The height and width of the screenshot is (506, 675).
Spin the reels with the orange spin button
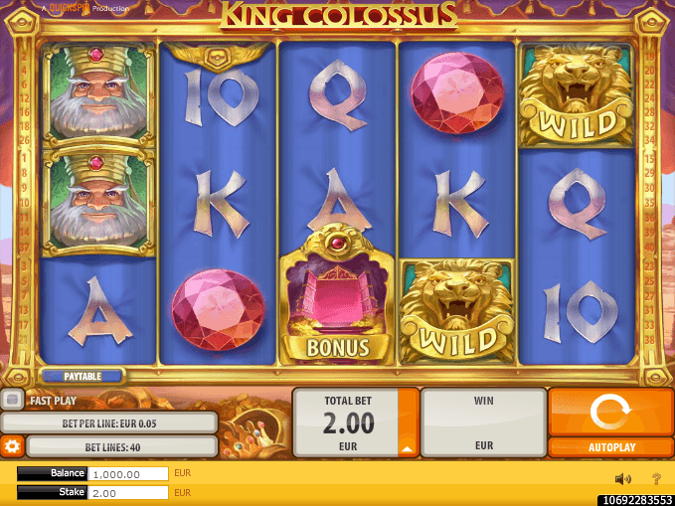pyautogui.click(x=610, y=413)
